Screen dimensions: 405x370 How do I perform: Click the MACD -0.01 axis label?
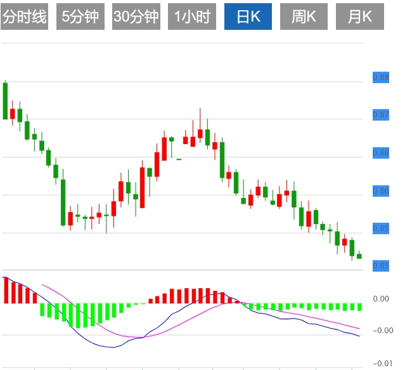tap(383, 364)
